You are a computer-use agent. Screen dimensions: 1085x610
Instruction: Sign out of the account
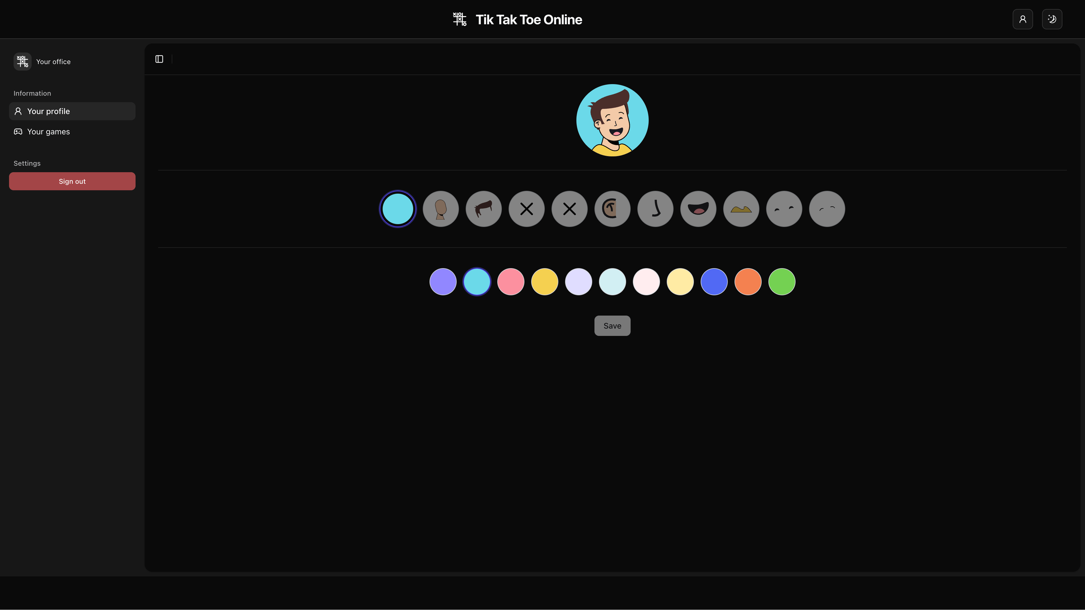click(x=72, y=181)
